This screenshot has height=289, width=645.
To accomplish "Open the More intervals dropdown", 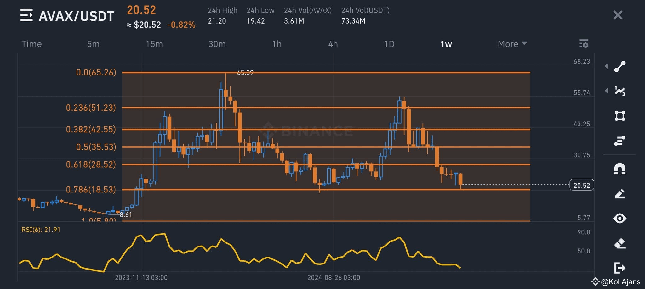I will (511, 44).
